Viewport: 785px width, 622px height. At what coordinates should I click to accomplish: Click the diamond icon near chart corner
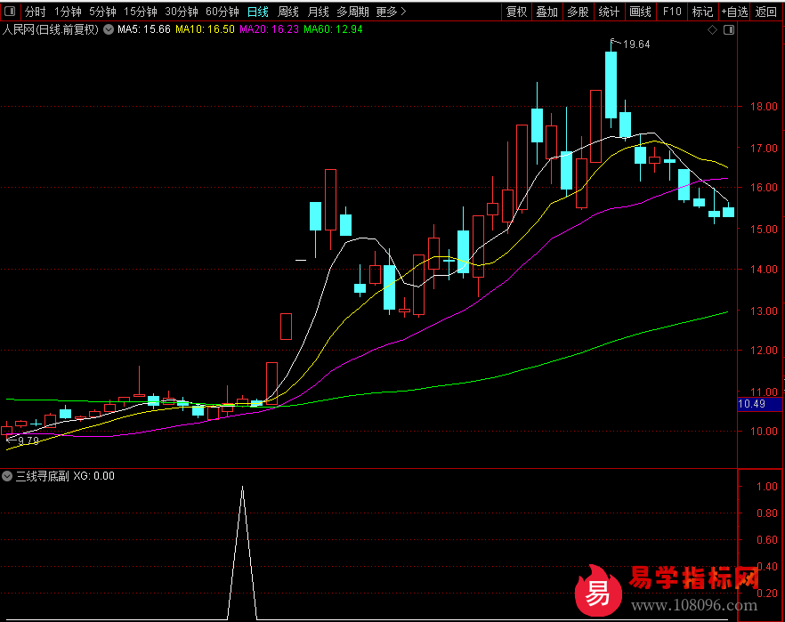coord(712,30)
